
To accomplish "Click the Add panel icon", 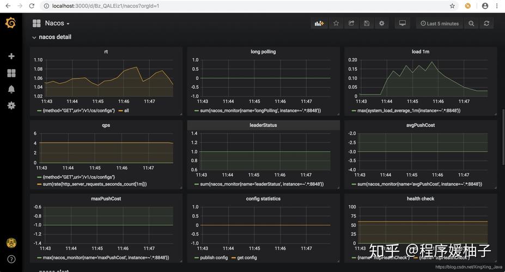I will tap(319, 23).
